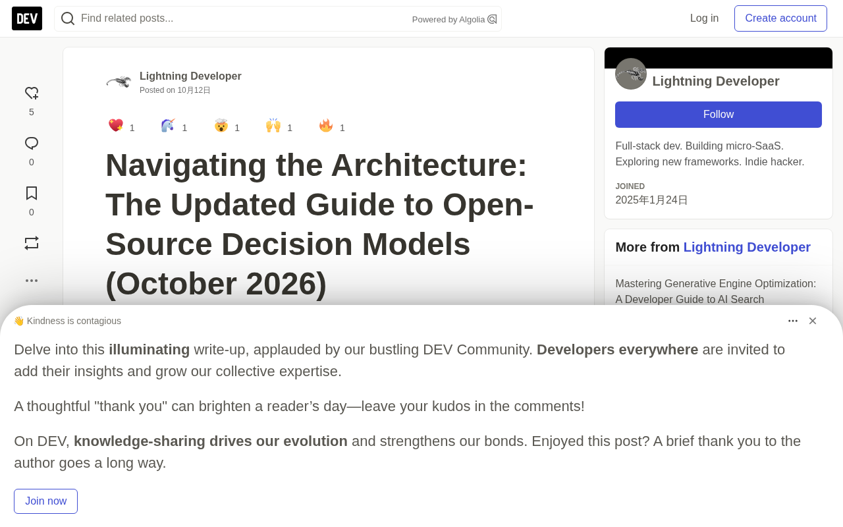
Task: Click the Join now button
Action: click(45, 501)
